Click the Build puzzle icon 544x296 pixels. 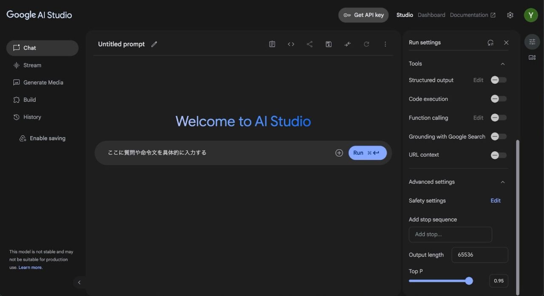(x=17, y=100)
